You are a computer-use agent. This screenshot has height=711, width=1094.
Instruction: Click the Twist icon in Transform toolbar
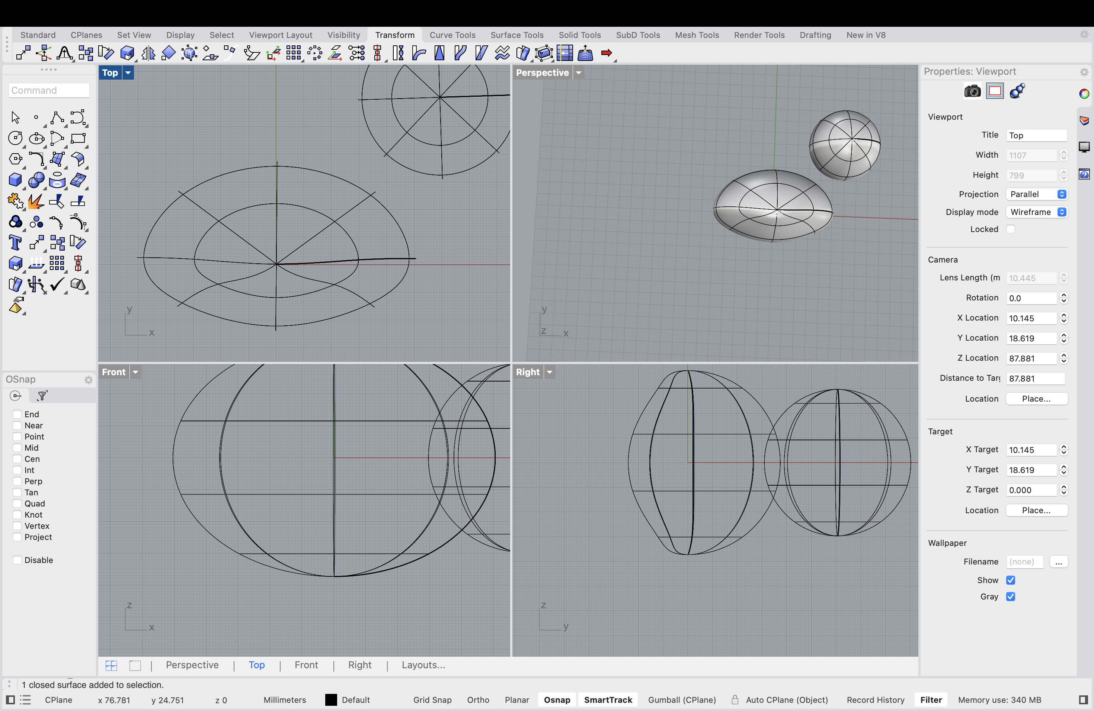[398, 53]
